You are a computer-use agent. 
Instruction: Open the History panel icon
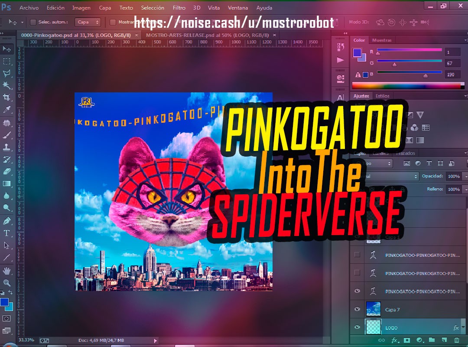[x=341, y=47]
